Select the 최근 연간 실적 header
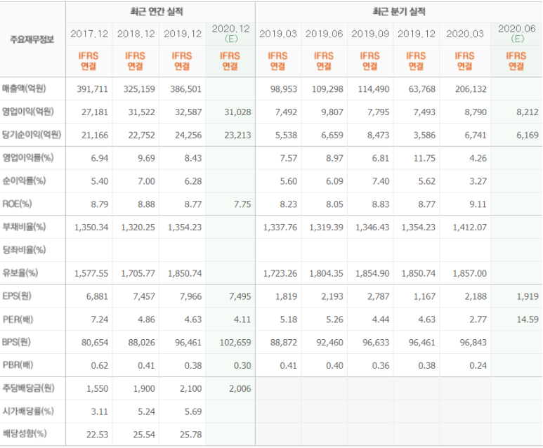 pyautogui.click(x=157, y=12)
